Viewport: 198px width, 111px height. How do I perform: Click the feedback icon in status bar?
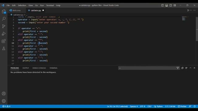[190, 106]
